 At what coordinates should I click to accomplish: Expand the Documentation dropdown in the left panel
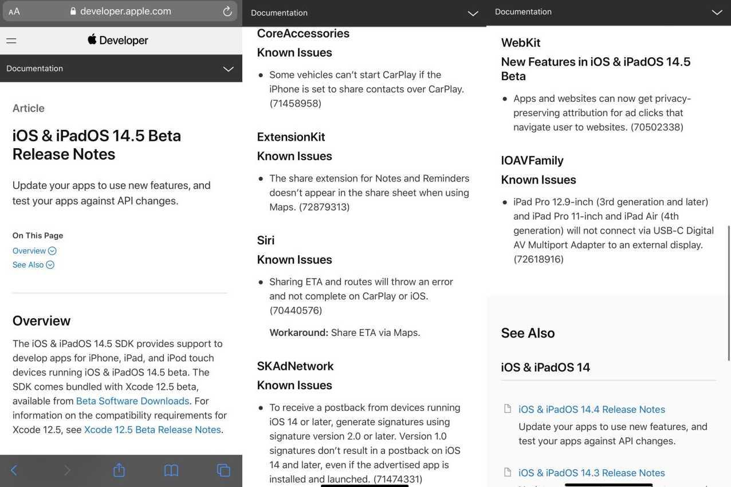coord(228,69)
